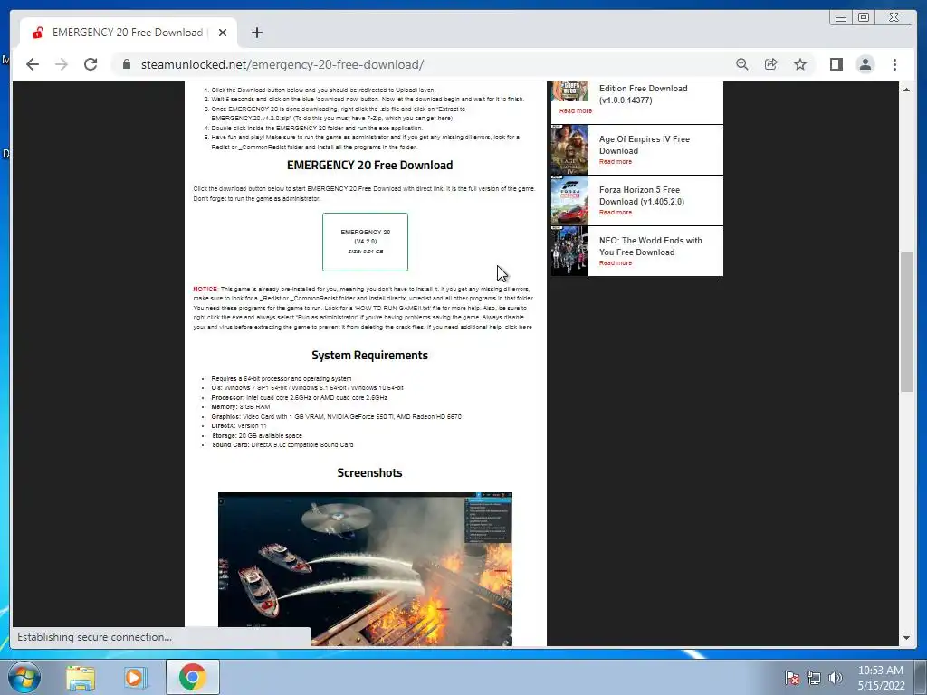Click the Chrome taskbar icon

point(192,677)
